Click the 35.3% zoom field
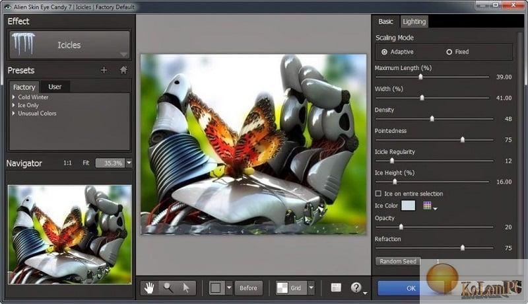The width and height of the screenshot is (528, 304). coord(110,163)
